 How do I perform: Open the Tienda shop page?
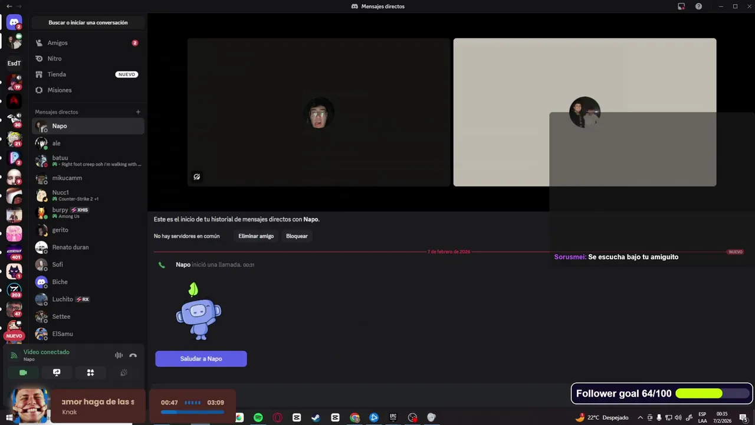click(x=88, y=74)
